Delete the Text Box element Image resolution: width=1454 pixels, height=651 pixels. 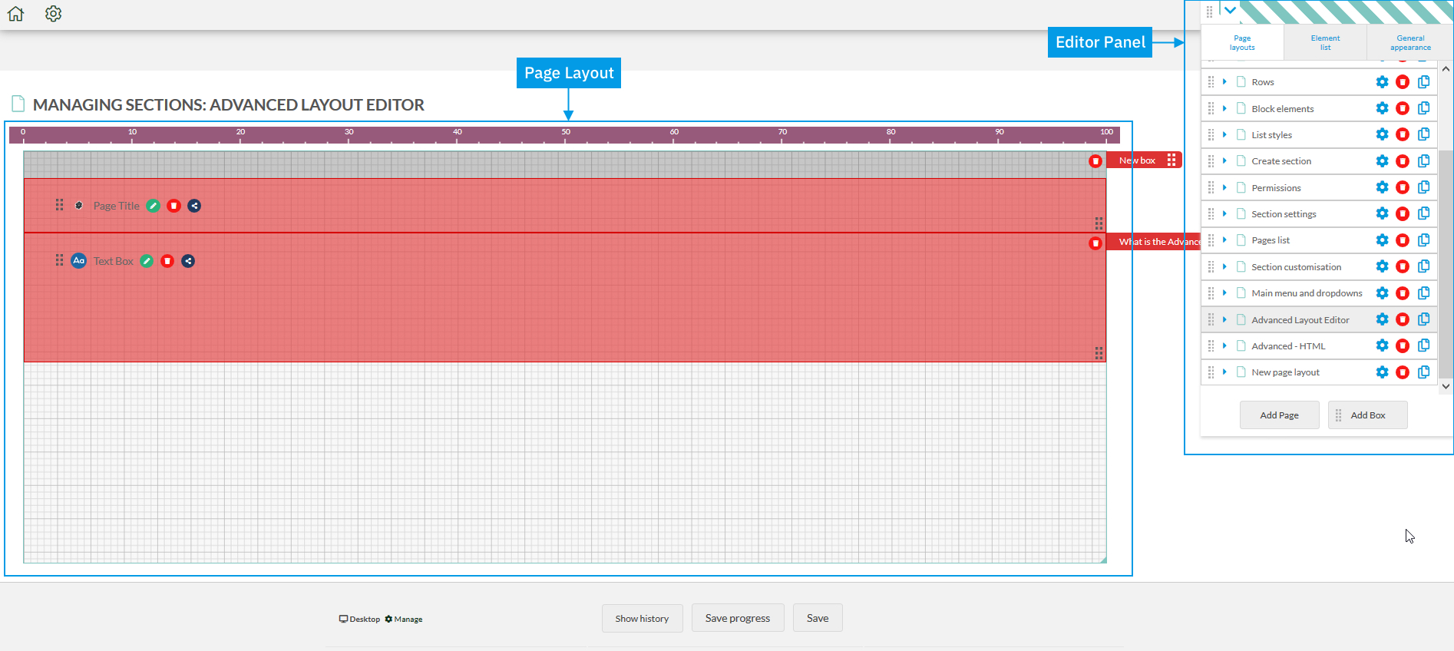[x=167, y=261]
